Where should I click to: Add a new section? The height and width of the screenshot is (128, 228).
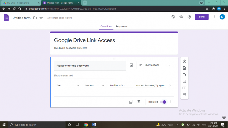[184, 95]
